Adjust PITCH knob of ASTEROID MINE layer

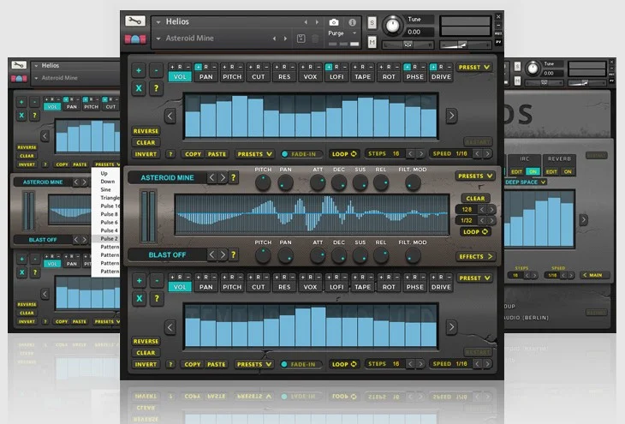click(x=263, y=182)
